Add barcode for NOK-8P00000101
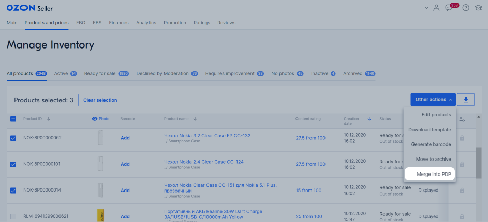This screenshot has width=488, height=222. coord(125,164)
